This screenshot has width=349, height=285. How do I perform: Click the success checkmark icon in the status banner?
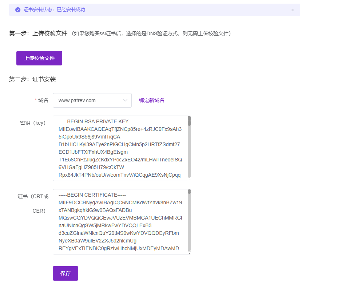coord(17,10)
